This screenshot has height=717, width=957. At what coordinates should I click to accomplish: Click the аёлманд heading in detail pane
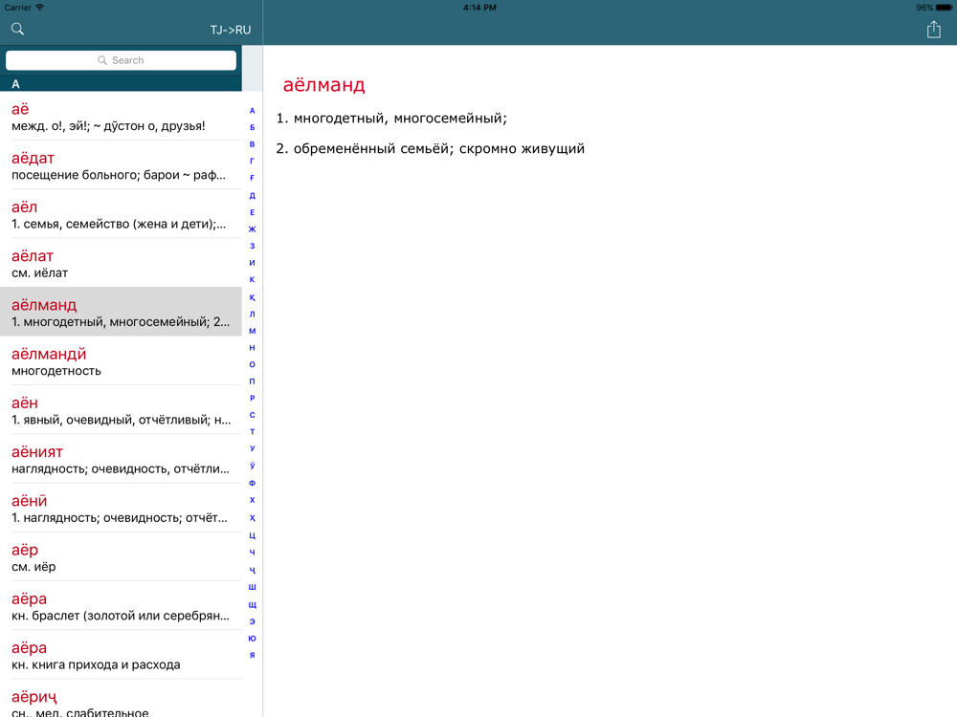(x=323, y=85)
